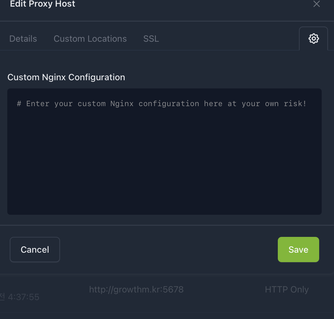Cancel editing the proxy host
The height and width of the screenshot is (319, 334).
(x=35, y=250)
